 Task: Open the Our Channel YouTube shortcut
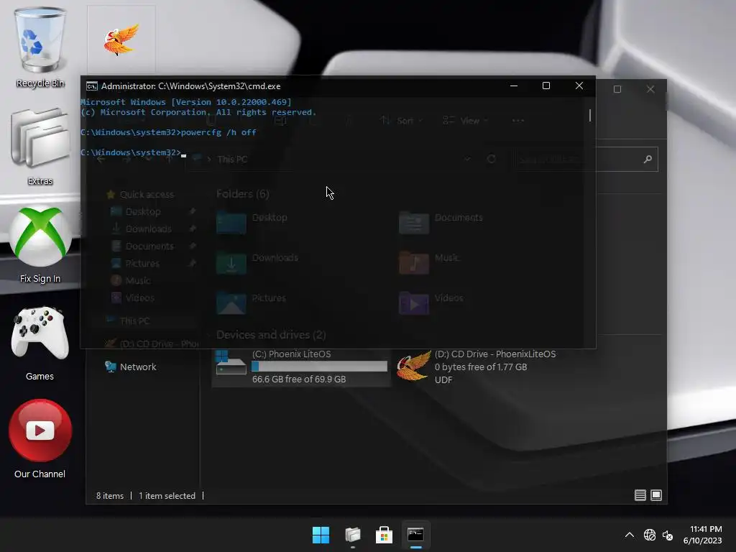pos(40,439)
